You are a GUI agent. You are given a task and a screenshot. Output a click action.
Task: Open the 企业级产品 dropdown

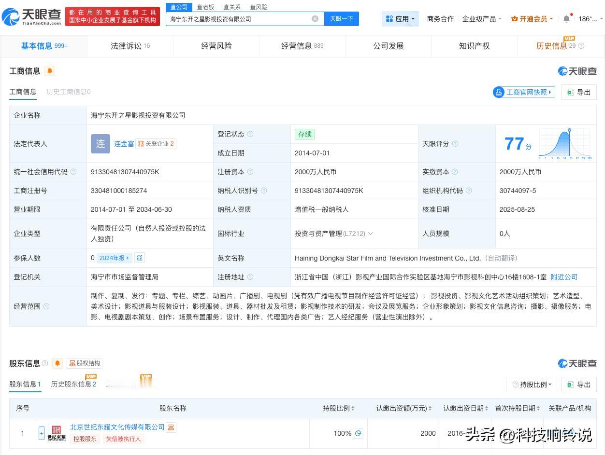pyautogui.click(x=481, y=19)
